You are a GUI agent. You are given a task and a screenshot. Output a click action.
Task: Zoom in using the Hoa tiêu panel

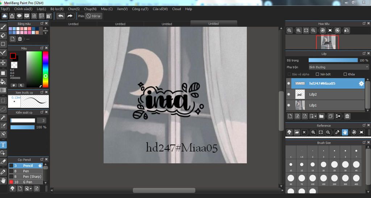[x=299, y=30]
